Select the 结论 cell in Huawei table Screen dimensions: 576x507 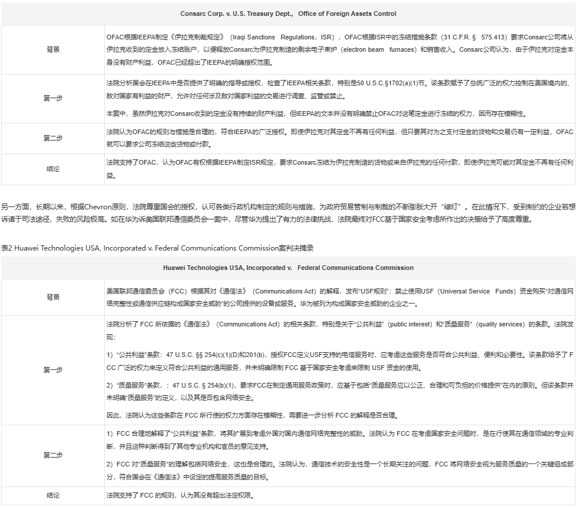click(x=53, y=495)
